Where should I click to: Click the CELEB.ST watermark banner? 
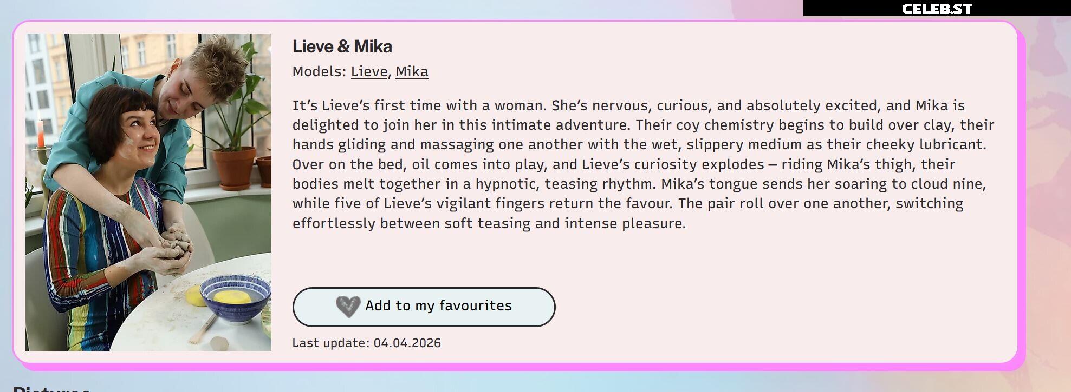point(937,9)
